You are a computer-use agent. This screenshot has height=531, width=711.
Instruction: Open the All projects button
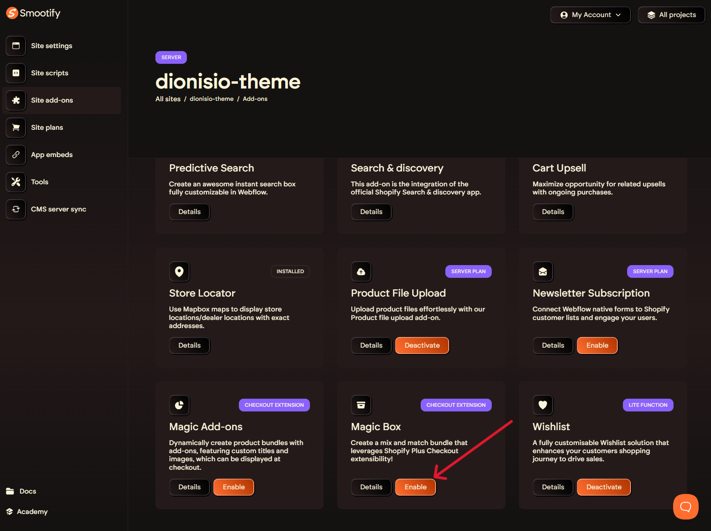671,15
